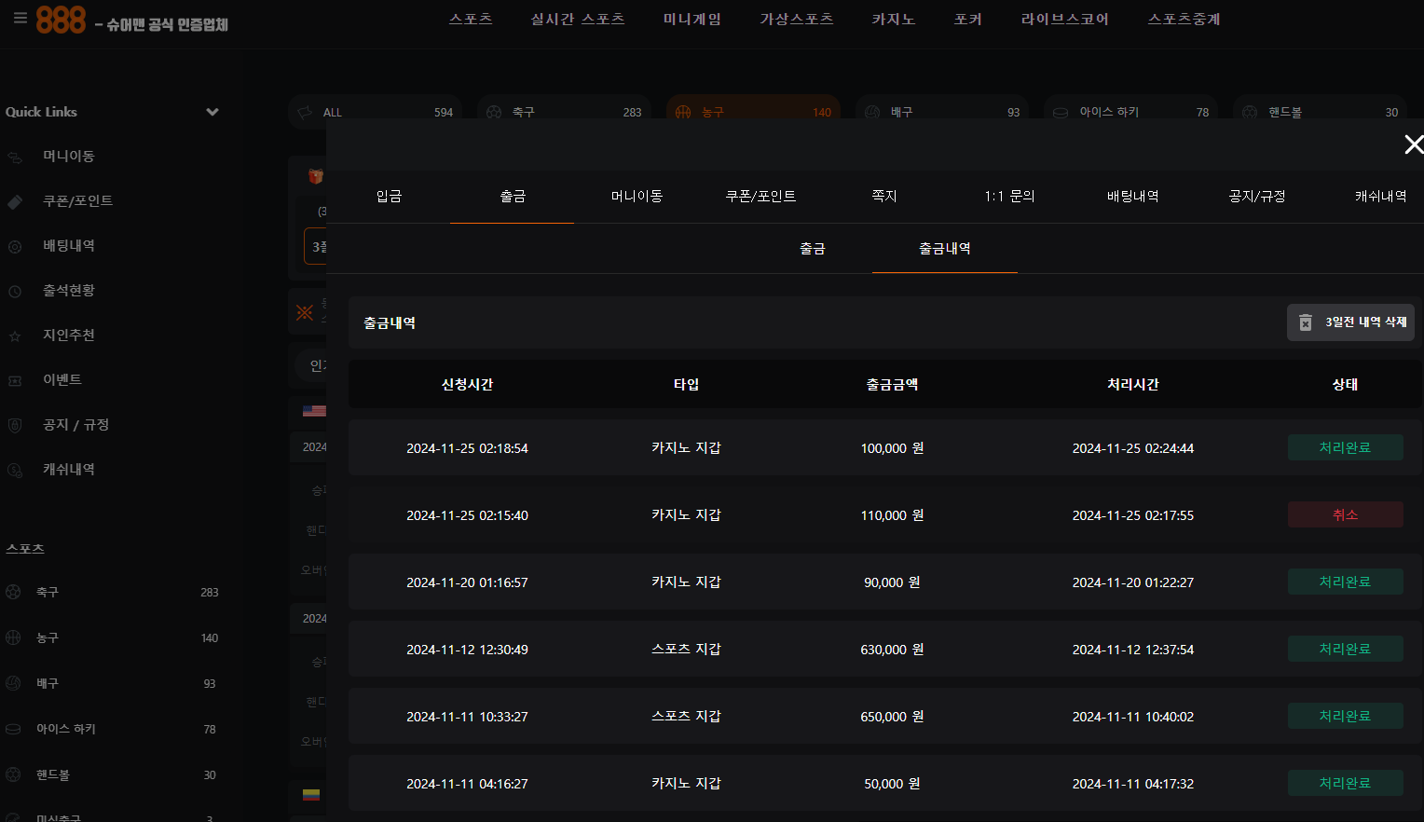Open the 배팅내역 tab in popup
The image size is (1424, 822).
(x=1132, y=197)
